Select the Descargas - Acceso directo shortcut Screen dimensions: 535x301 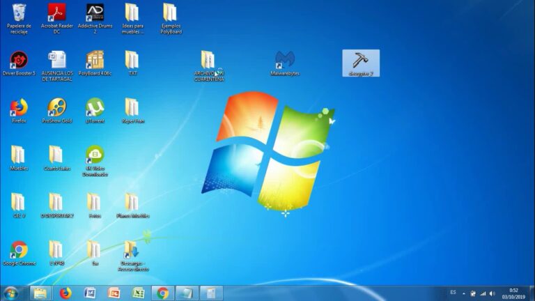click(x=133, y=256)
